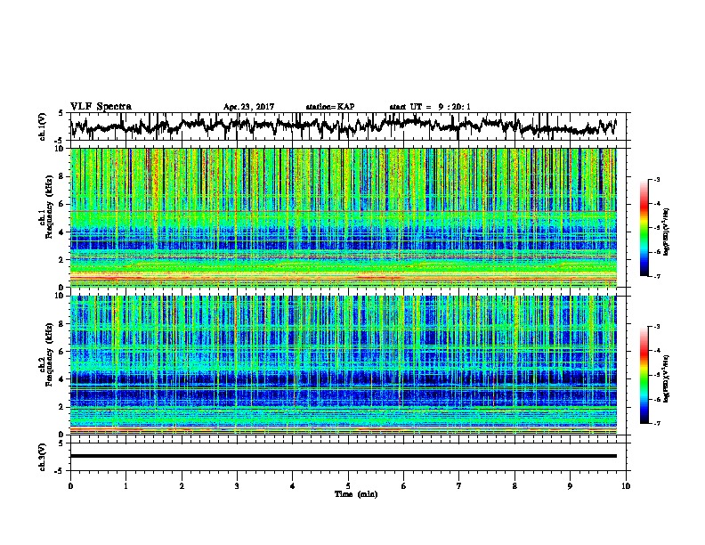
Task: Click the ch.1 spectrogram panel
Action: 344,217
